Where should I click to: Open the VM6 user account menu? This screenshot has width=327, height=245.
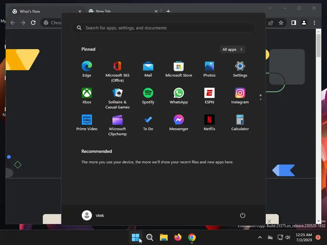(93, 215)
